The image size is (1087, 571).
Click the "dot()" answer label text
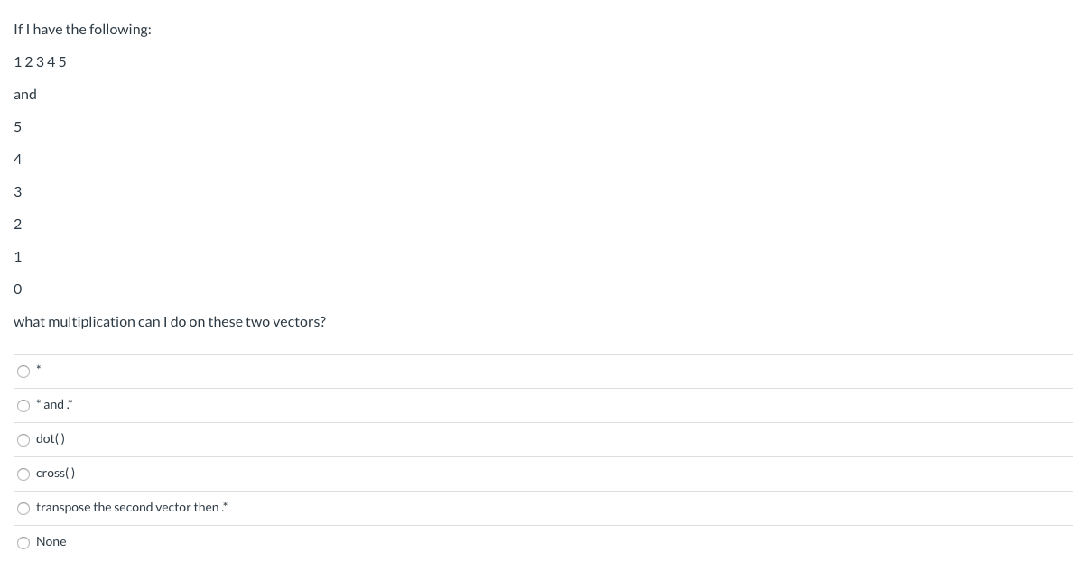pyautogui.click(x=51, y=439)
